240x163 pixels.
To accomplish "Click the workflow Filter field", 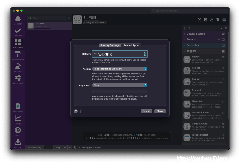I will pos(47,18).
